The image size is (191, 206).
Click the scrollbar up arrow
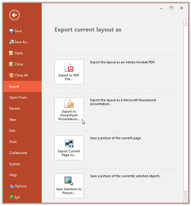[186, 22]
